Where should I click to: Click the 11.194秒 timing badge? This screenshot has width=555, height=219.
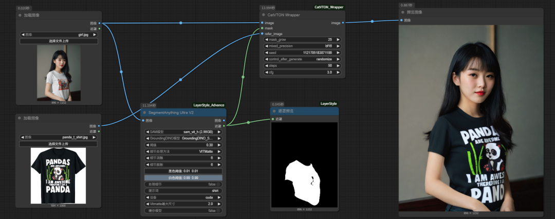pyautogui.click(x=149, y=105)
